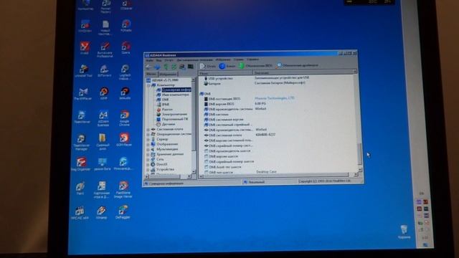Select the AIDA64 Business desktop shortcut
Screen dimensions: 459x258
tap(103, 118)
